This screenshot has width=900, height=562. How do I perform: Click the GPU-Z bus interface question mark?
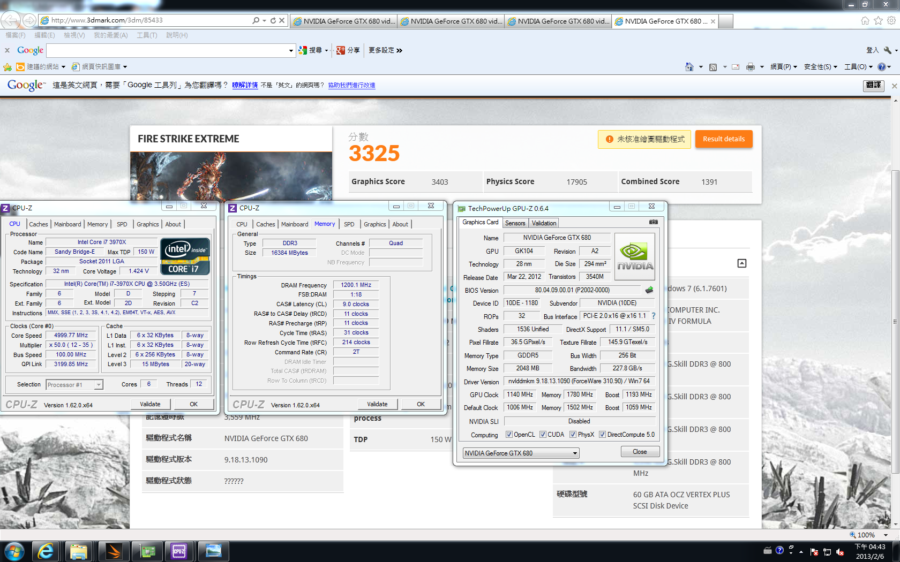[x=654, y=316]
